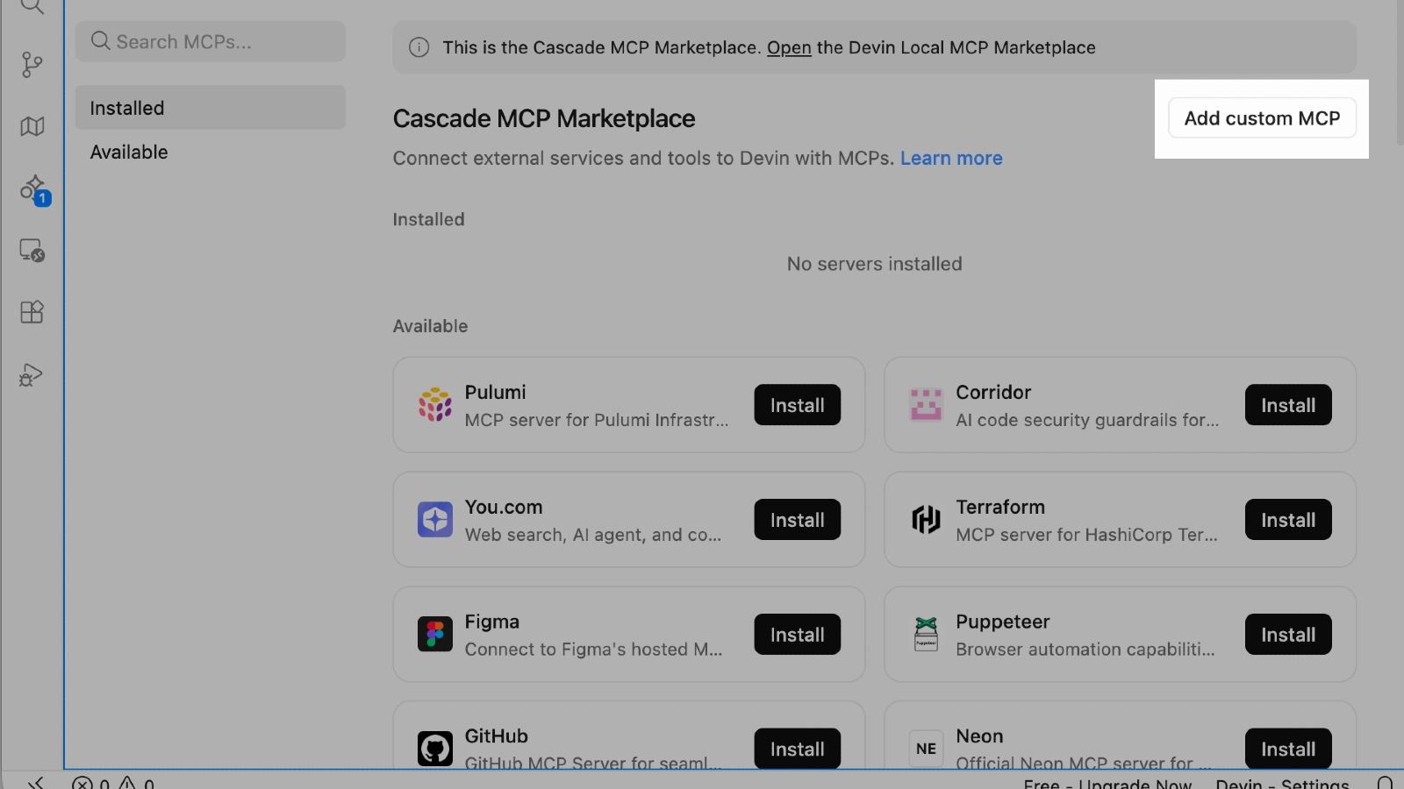Viewport: 1404px width, 789px height.
Task: Open the sparkle icon with badge 1
Action: coord(34,189)
